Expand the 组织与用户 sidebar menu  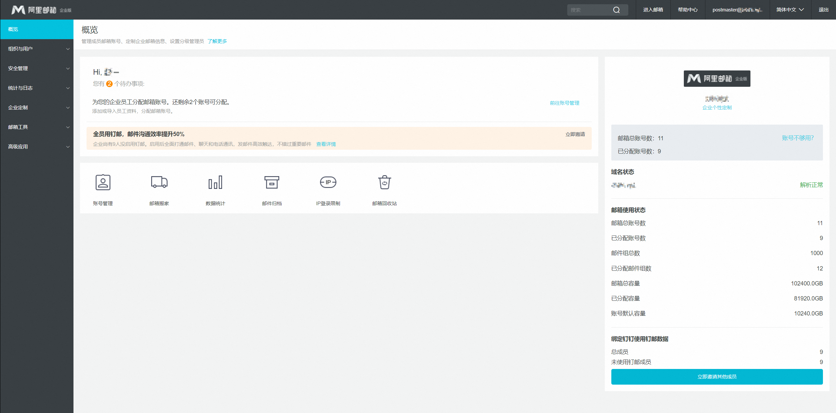[37, 49]
